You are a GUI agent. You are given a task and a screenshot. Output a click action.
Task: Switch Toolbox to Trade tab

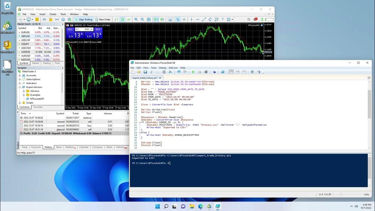pos(25,147)
